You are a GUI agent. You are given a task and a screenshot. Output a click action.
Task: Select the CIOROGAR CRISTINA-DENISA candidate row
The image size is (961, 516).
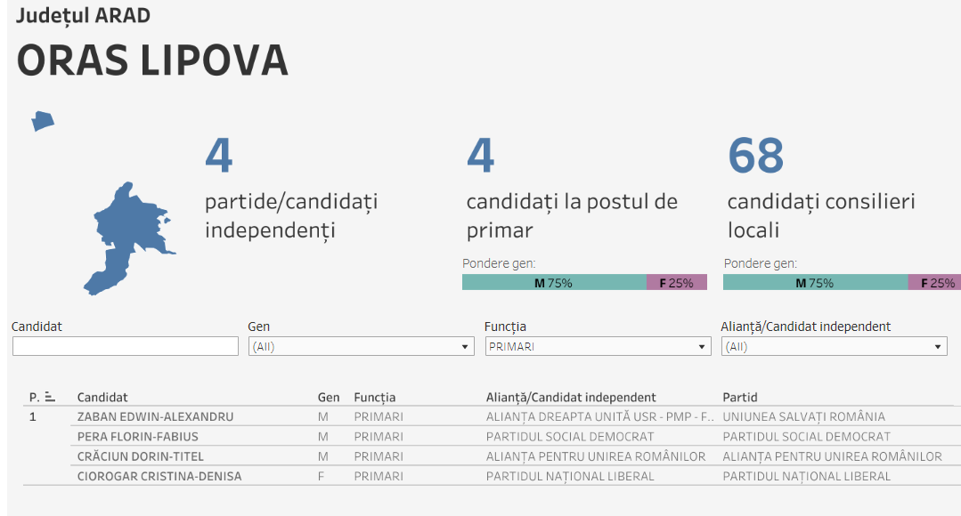click(x=159, y=476)
